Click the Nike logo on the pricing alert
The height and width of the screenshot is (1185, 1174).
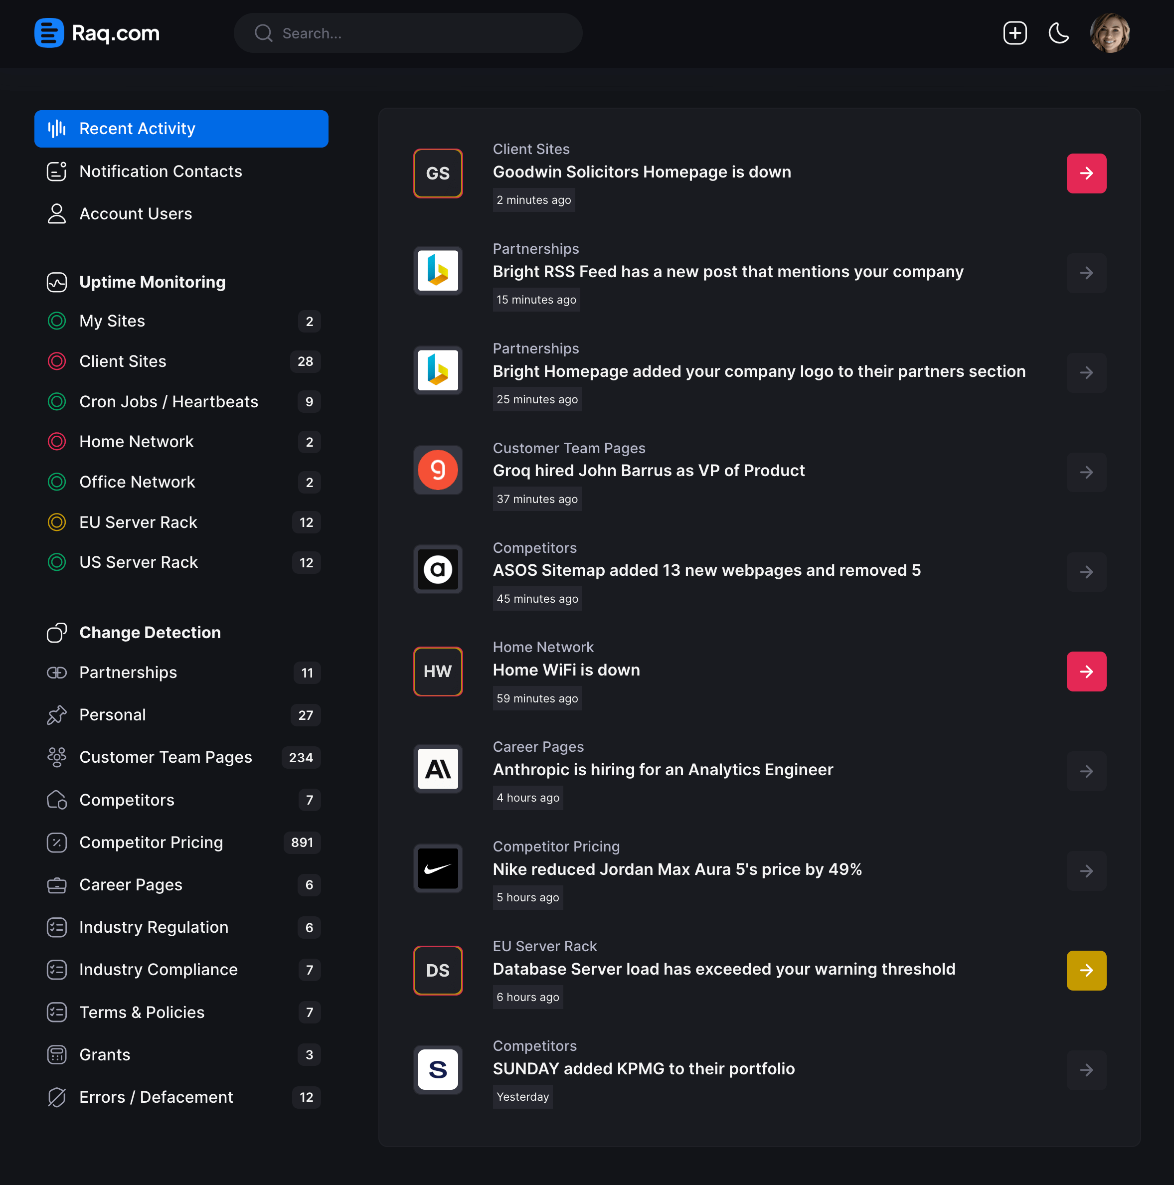tap(437, 868)
